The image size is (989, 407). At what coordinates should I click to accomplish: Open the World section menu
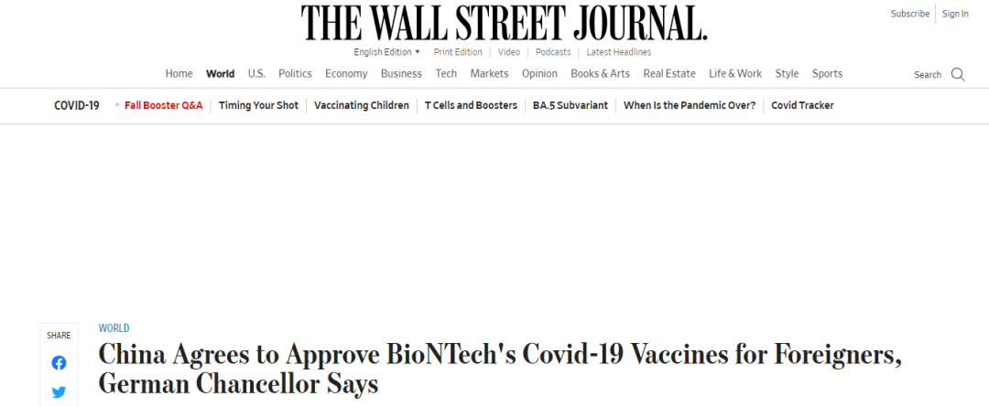[220, 74]
